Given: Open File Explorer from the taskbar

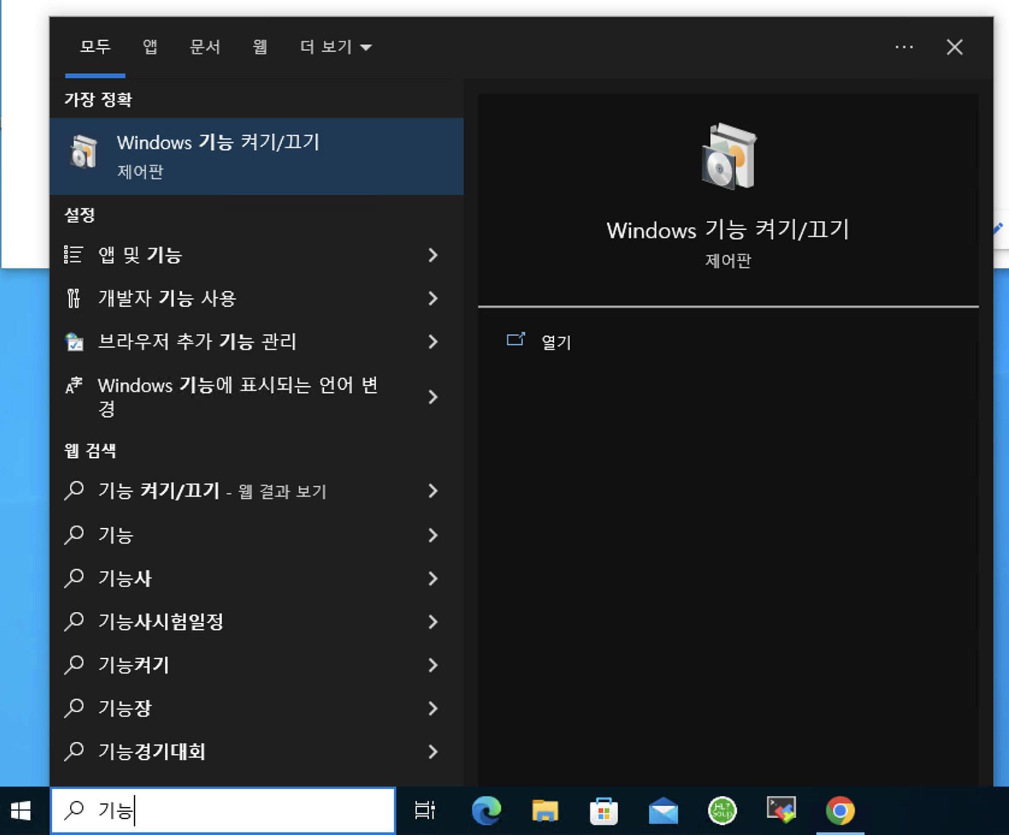Looking at the screenshot, I should [x=545, y=811].
